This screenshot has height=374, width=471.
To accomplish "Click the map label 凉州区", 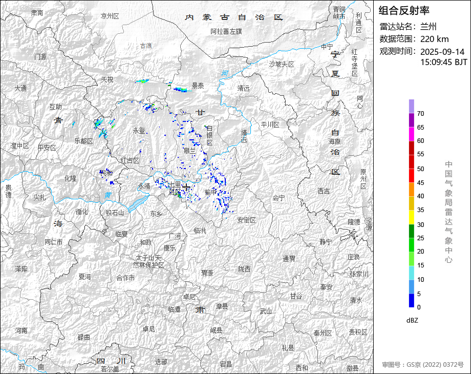I will (x=110, y=16).
